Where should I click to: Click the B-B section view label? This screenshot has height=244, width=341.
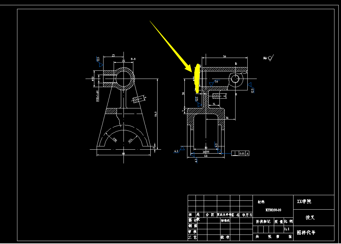point(133,59)
